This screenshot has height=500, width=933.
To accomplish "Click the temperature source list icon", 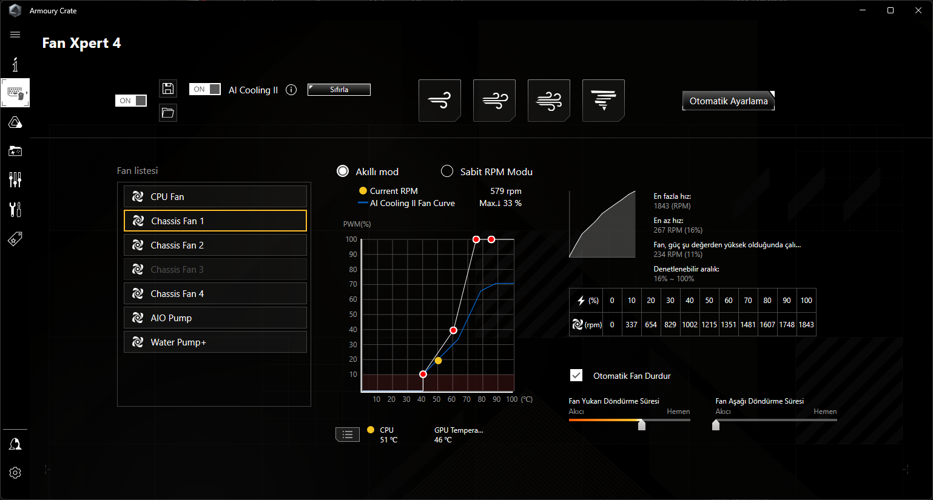I will [348, 434].
